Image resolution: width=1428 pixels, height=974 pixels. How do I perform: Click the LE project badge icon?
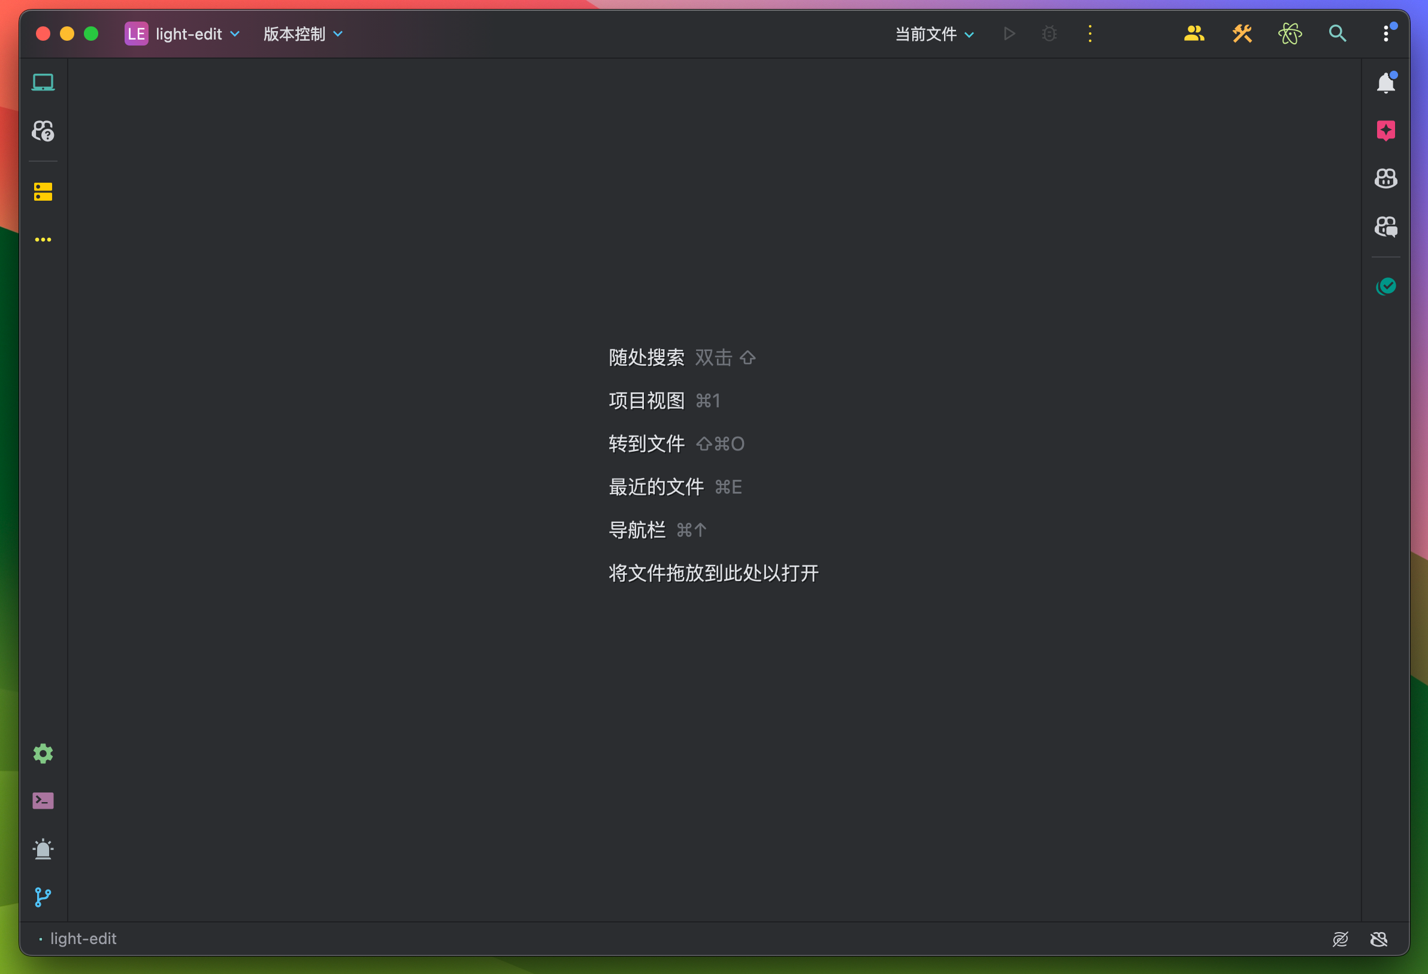coord(136,33)
